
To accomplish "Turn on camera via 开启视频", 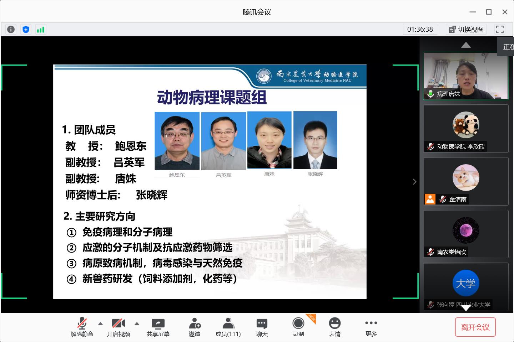I will 118,327.
